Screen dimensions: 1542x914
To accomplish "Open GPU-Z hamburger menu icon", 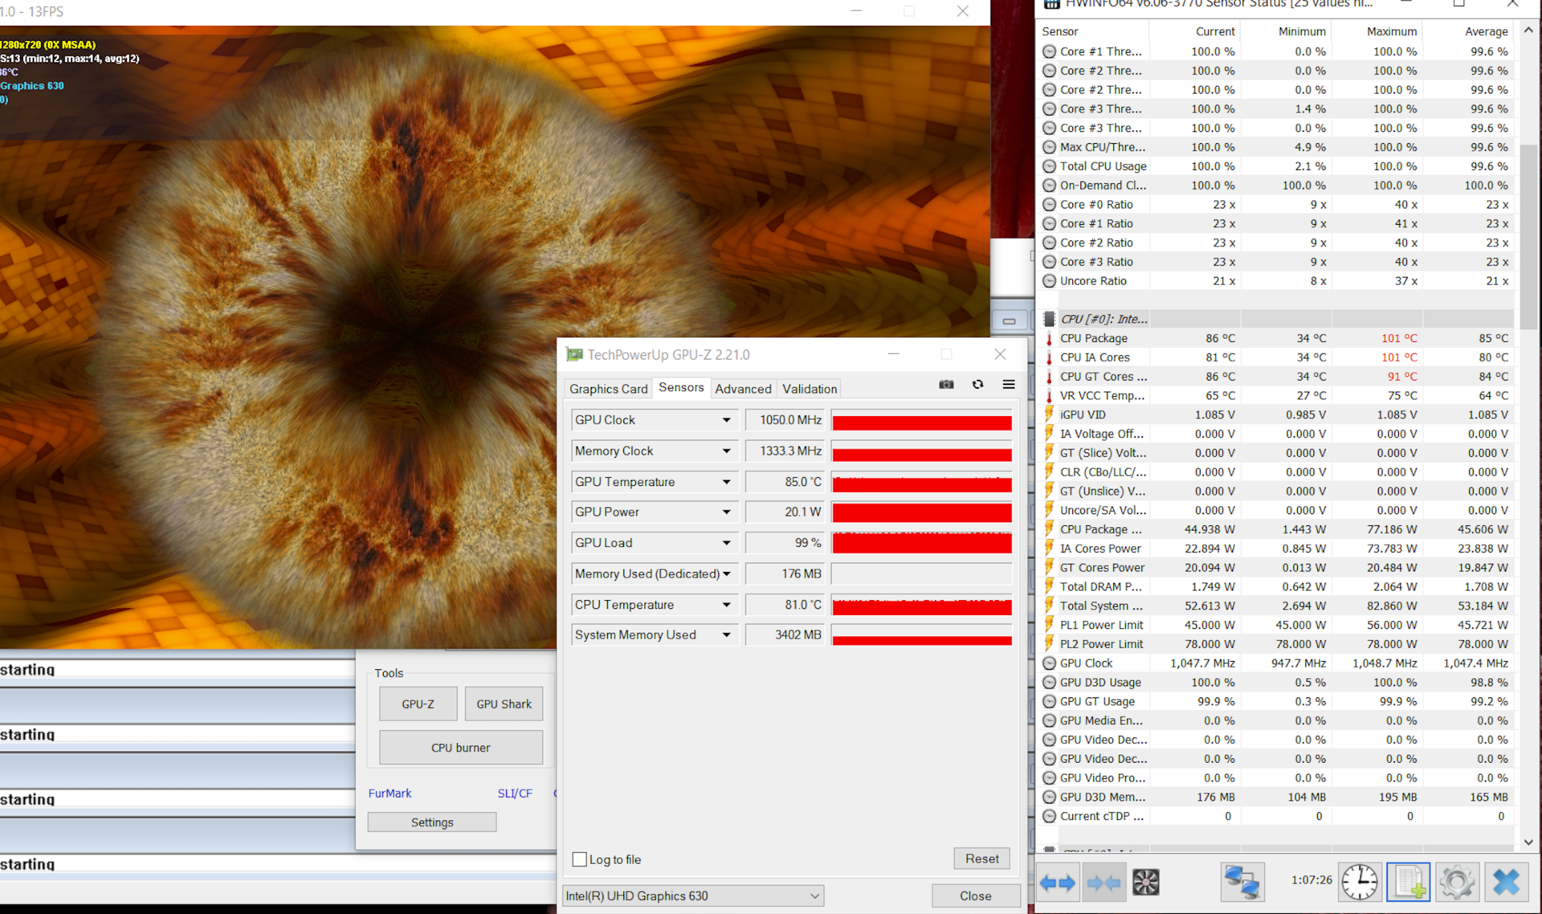I will pos(1009,385).
